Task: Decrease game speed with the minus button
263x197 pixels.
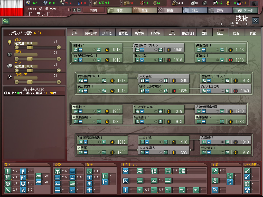Action: tap(79, 10)
